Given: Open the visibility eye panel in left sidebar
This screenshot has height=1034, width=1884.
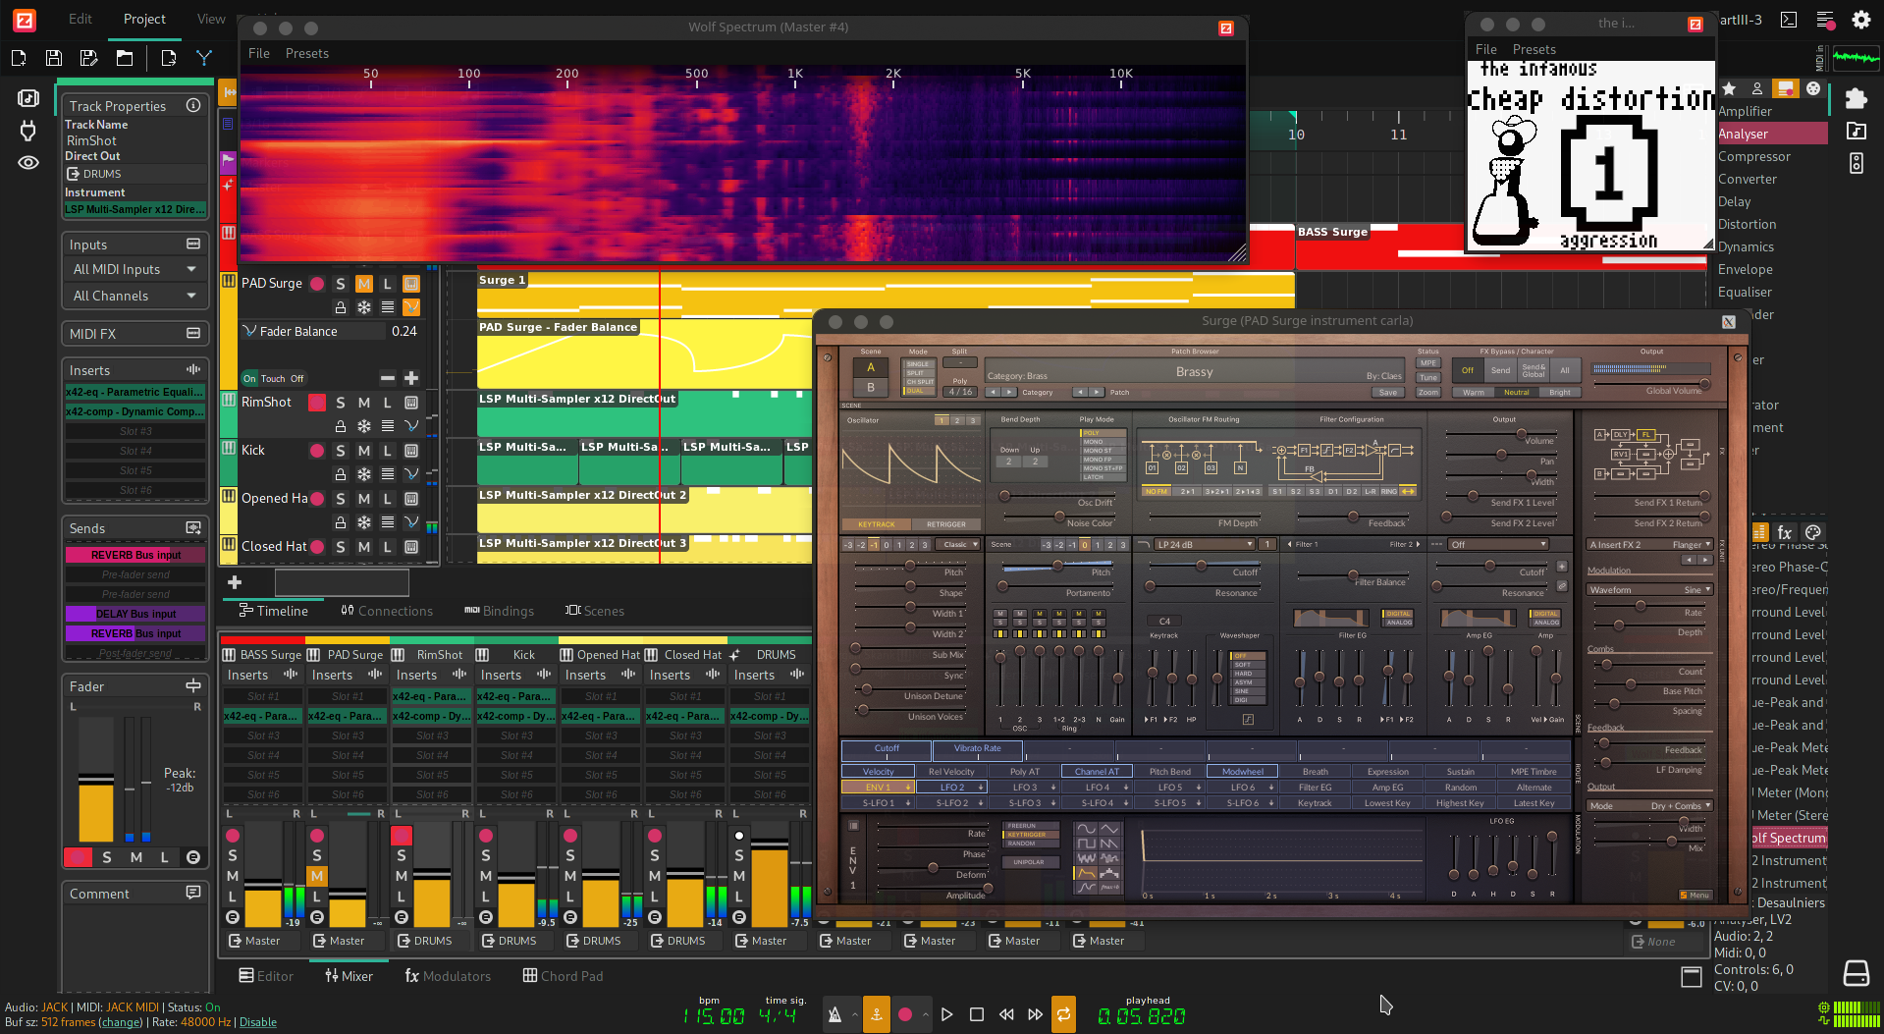Looking at the screenshot, I should point(28,162).
